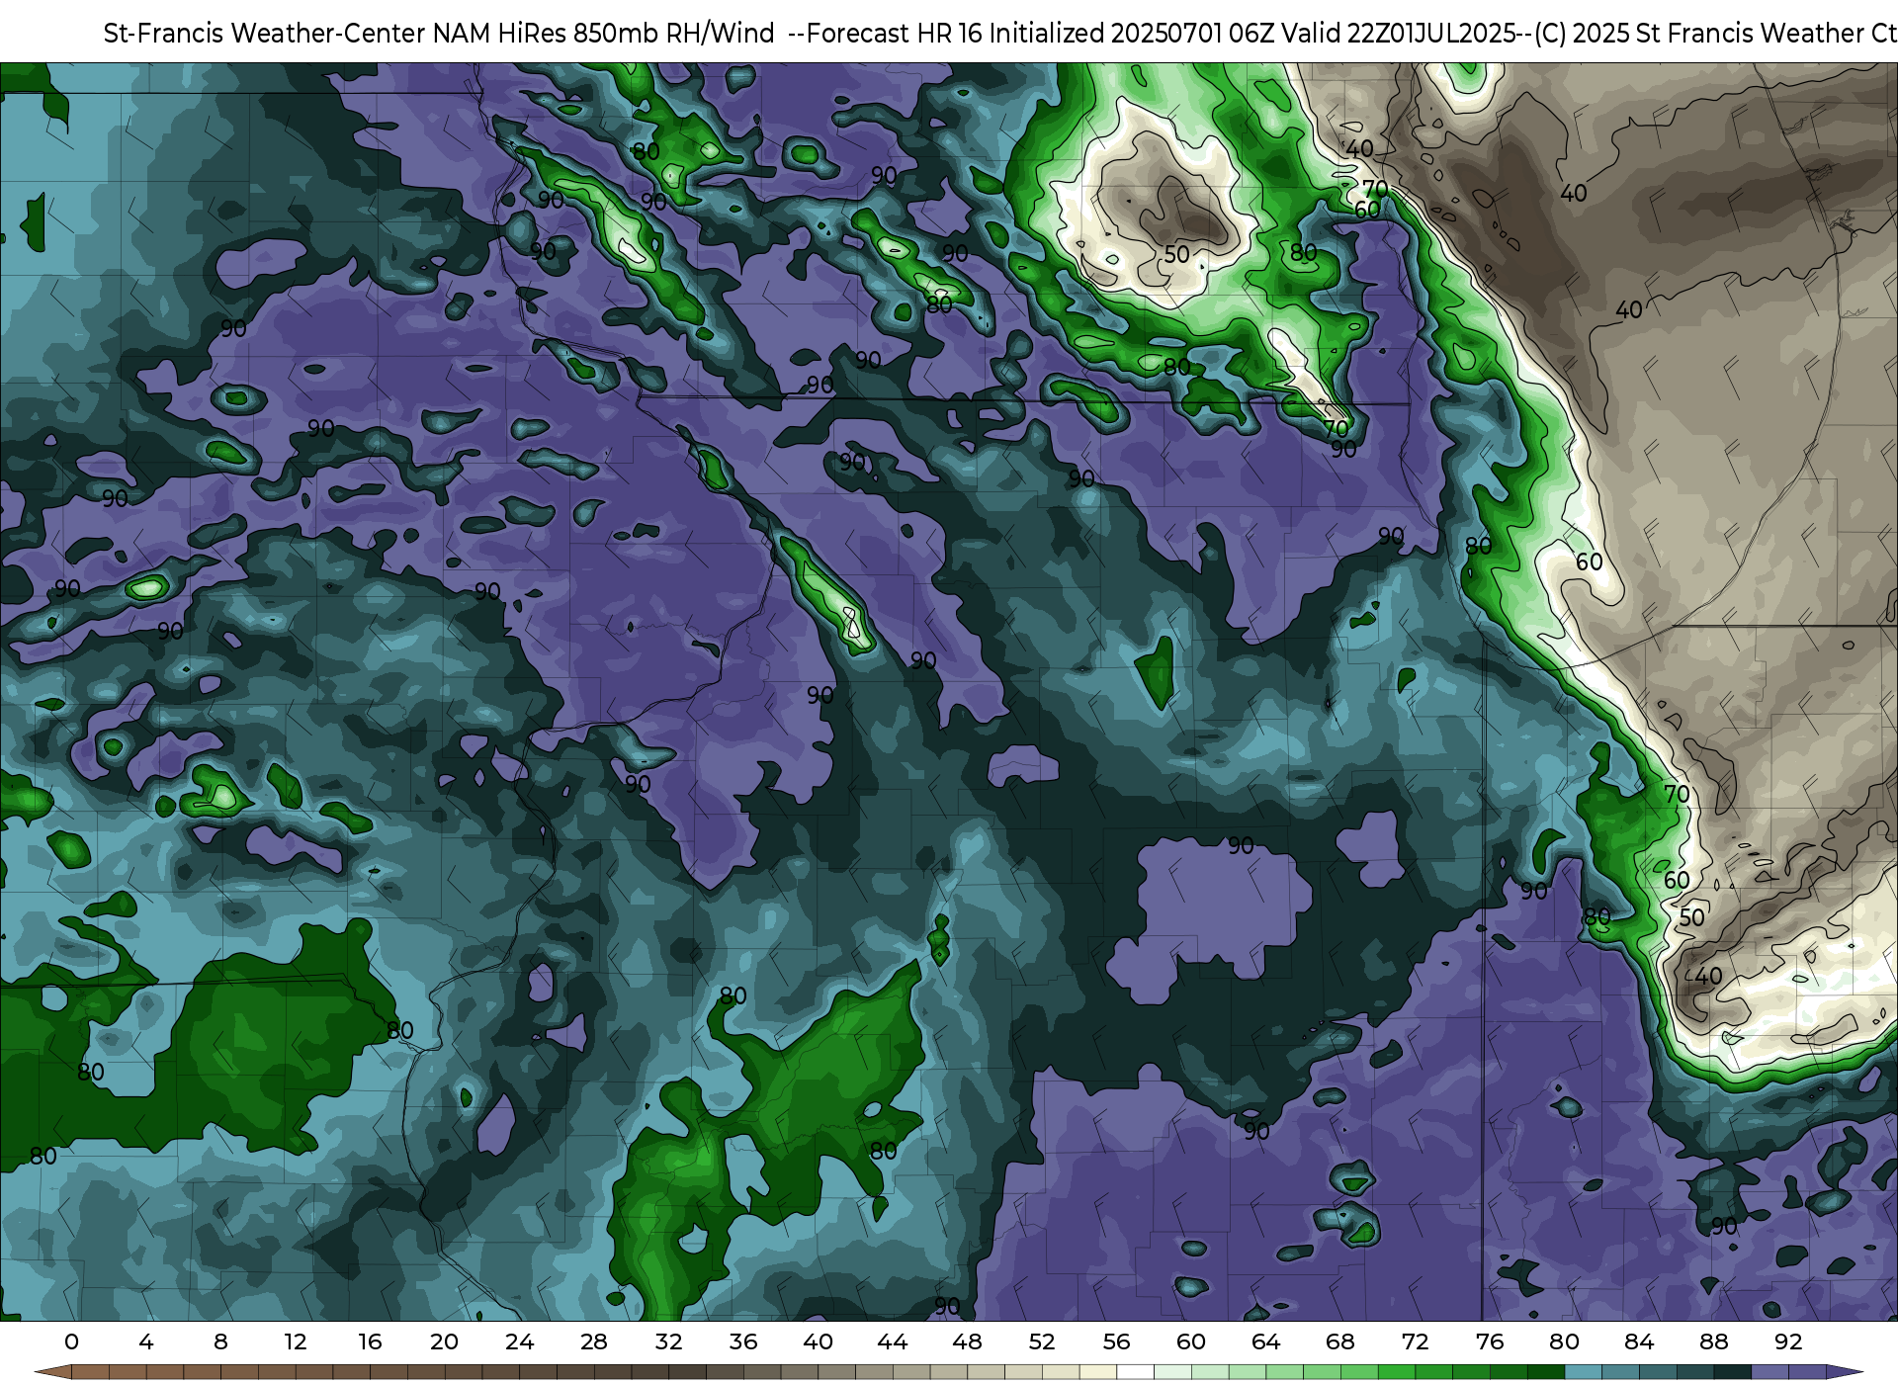Click the colorbar label "44"

tap(893, 1342)
